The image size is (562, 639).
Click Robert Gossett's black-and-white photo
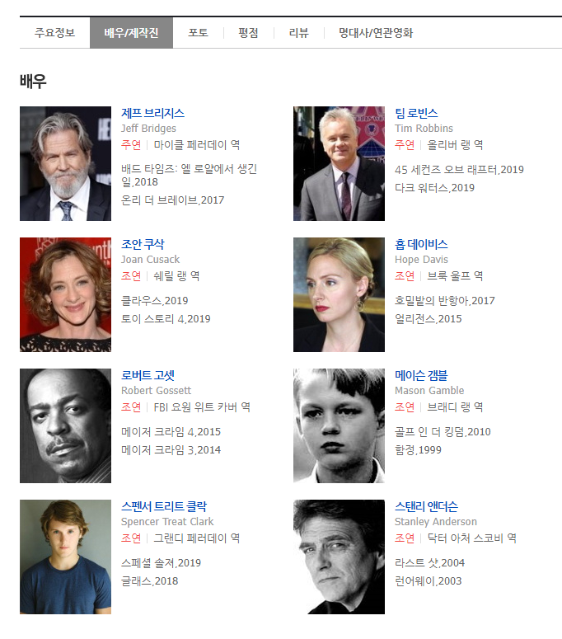tap(66, 426)
